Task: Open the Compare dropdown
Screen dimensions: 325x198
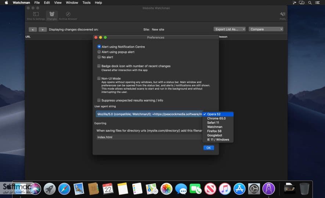Action: click(x=266, y=29)
